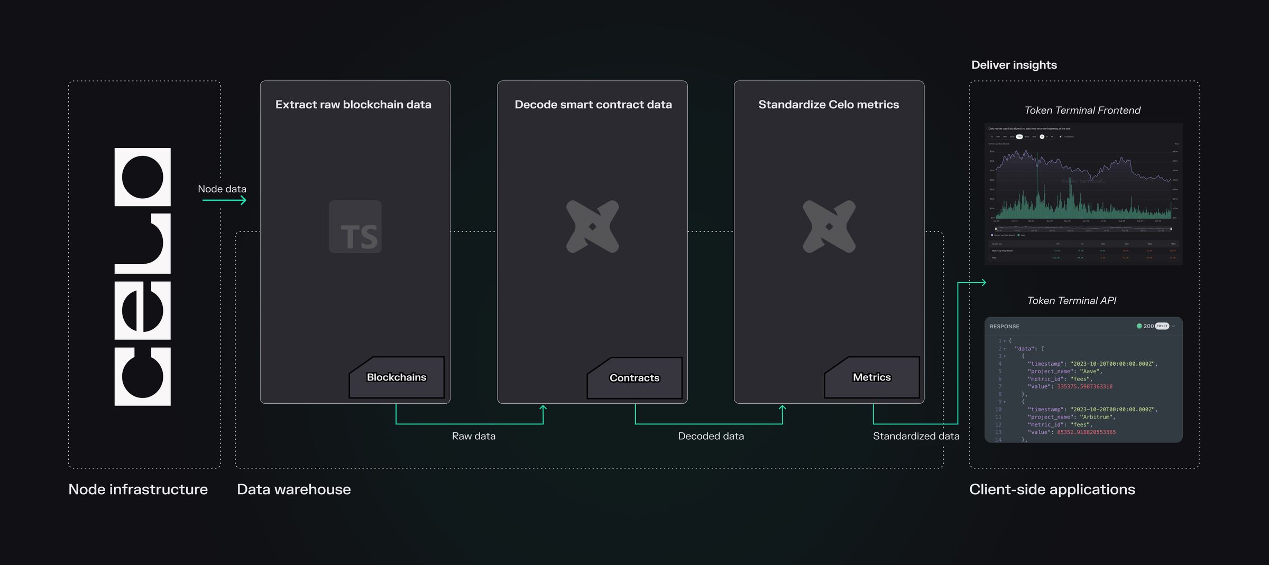The height and width of the screenshot is (565, 1269).
Task: Click the "Token Terminal API" caption
Action: [1072, 301]
